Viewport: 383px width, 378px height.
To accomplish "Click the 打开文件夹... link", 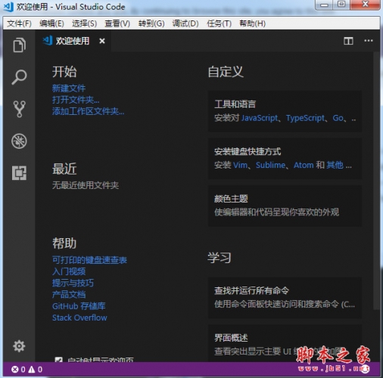I will coord(76,100).
